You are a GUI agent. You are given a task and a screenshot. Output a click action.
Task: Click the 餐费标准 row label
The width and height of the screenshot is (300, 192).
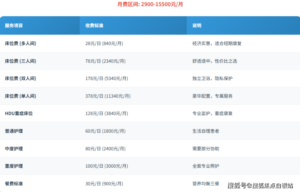pyautogui.click(x=14, y=184)
